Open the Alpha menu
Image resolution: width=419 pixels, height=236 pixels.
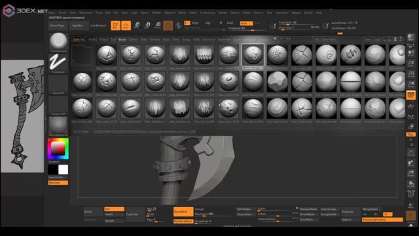(52, 12)
